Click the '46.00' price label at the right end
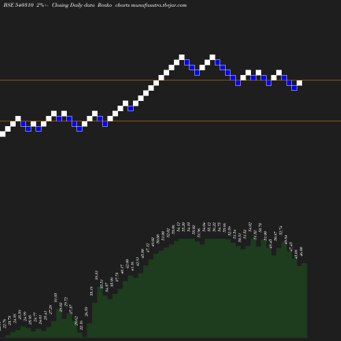 pyautogui.click(x=301, y=252)
